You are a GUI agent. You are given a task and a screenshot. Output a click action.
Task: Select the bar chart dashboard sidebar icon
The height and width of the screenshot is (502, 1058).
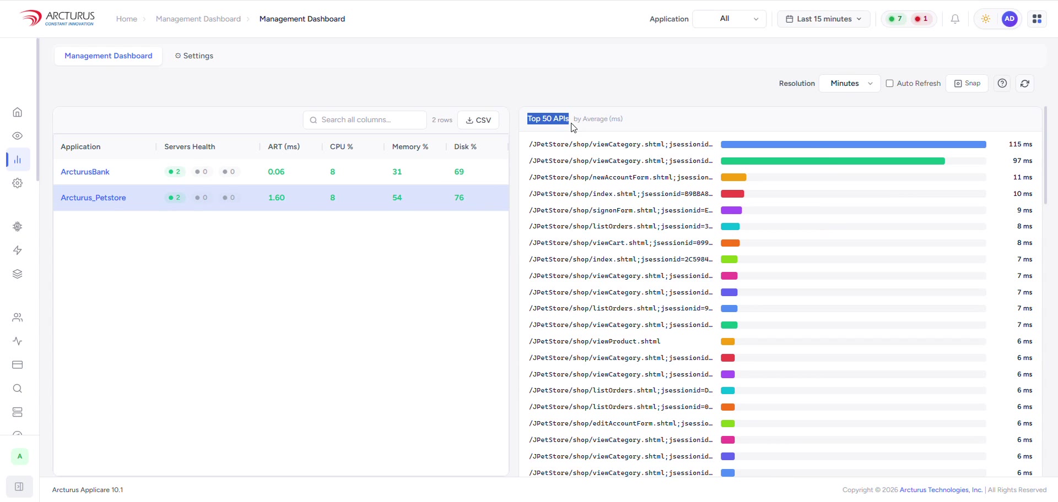point(18,160)
